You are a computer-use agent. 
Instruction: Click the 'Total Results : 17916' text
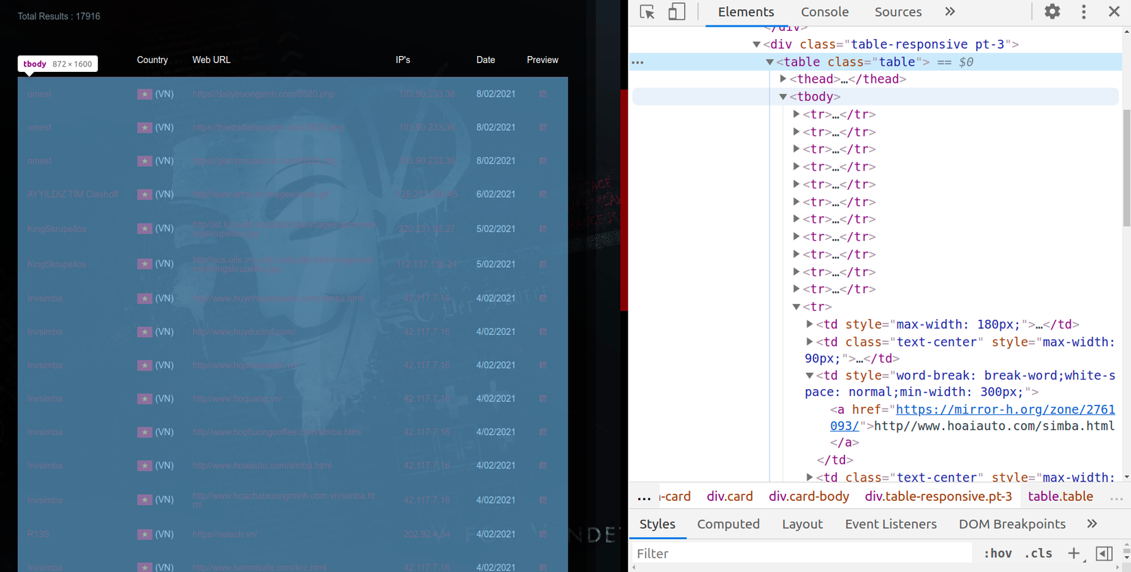[x=59, y=16]
